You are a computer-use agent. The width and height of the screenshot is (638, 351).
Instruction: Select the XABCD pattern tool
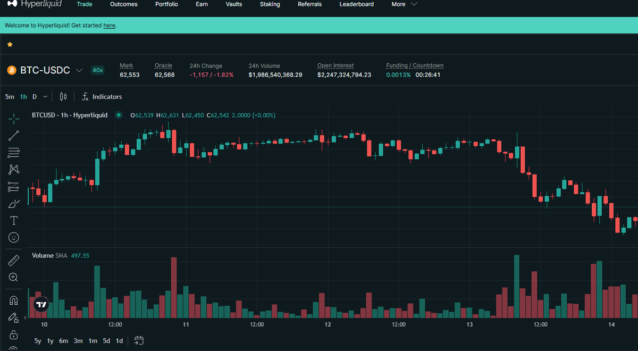tap(14, 170)
